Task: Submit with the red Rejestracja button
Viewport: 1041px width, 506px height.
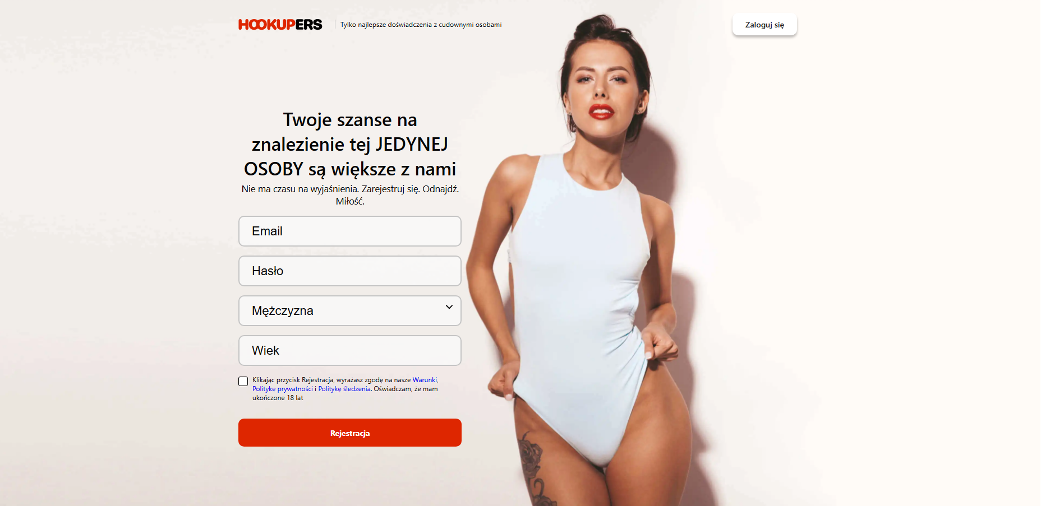Action: (x=350, y=433)
